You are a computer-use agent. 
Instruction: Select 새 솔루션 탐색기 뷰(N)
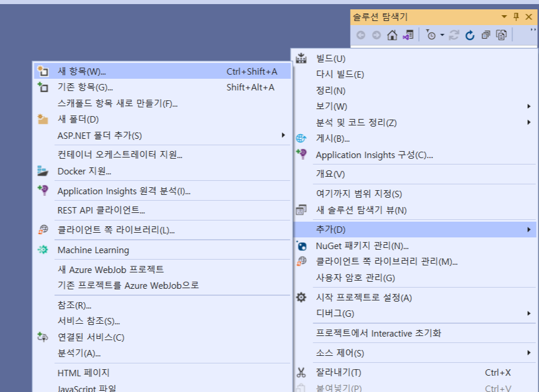click(415, 210)
